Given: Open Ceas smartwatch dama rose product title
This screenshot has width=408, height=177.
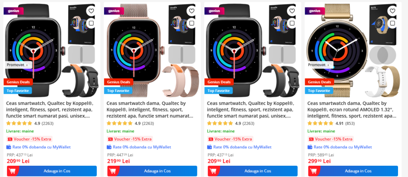Looking at the screenshot, I should (150, 110).
